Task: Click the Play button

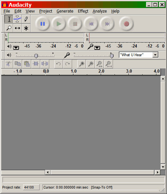Action: coord(59,24)
